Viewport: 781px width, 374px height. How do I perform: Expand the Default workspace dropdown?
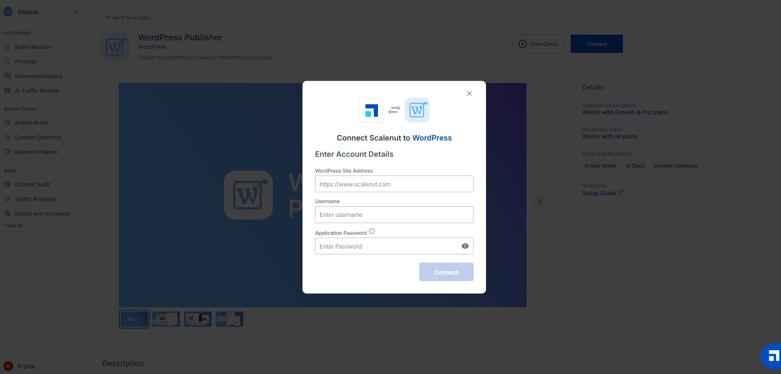[77, 12]
